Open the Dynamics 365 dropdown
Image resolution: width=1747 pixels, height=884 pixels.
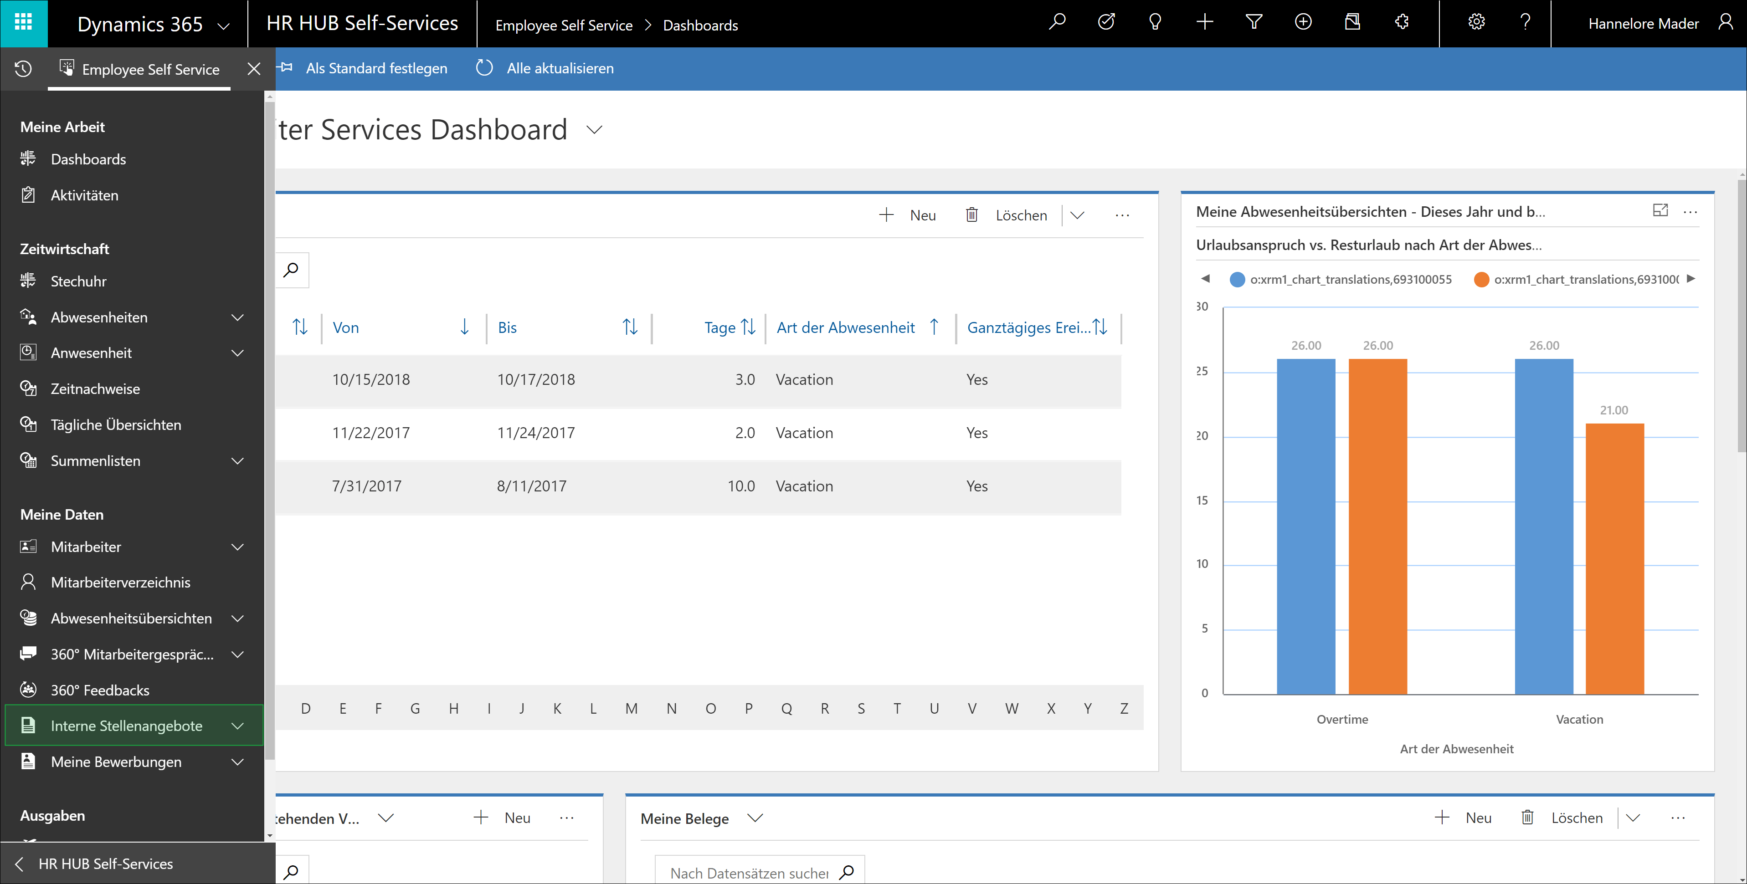223,26
